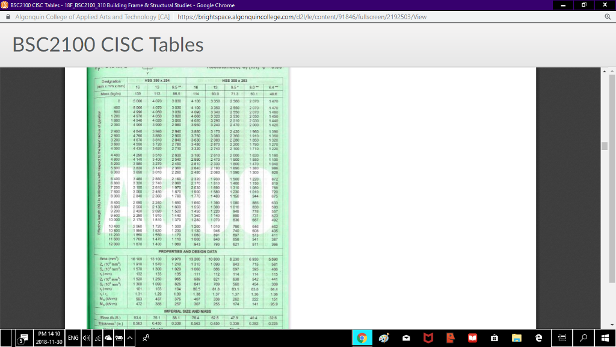The width and height of the screenshot is (616, 347).
Task: Open the orange face-profile app in taskbar
Action: point(450,338)
